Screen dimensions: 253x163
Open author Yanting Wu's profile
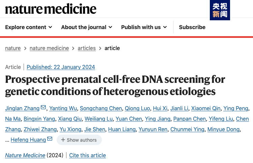(63, 108)
